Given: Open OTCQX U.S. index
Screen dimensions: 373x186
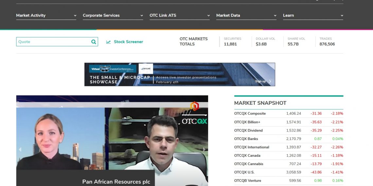Looking at the screenshot, I should coord(244,172).
